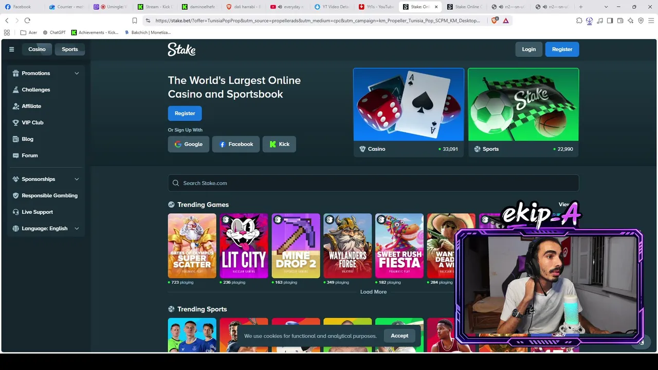The width and height of the screenshot is (658, 370).
Task: Open the Acer bookmarks folder
Action: click(29, 32)
